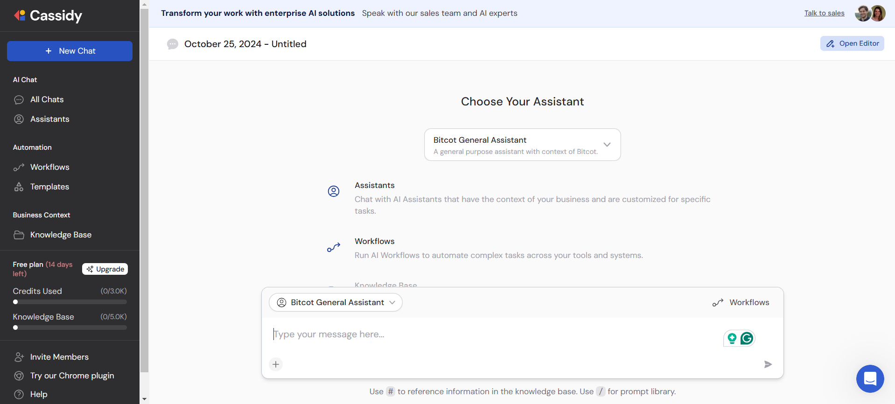895x404 pixels.
Task: Click the Grammarly icon in message field
Action: tap(747, 338)
